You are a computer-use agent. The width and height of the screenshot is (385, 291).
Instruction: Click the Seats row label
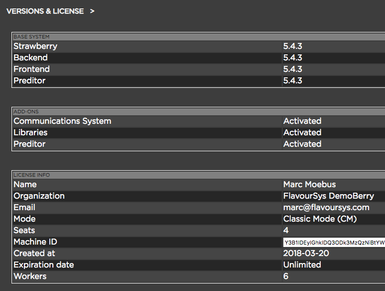click(24, 231)
